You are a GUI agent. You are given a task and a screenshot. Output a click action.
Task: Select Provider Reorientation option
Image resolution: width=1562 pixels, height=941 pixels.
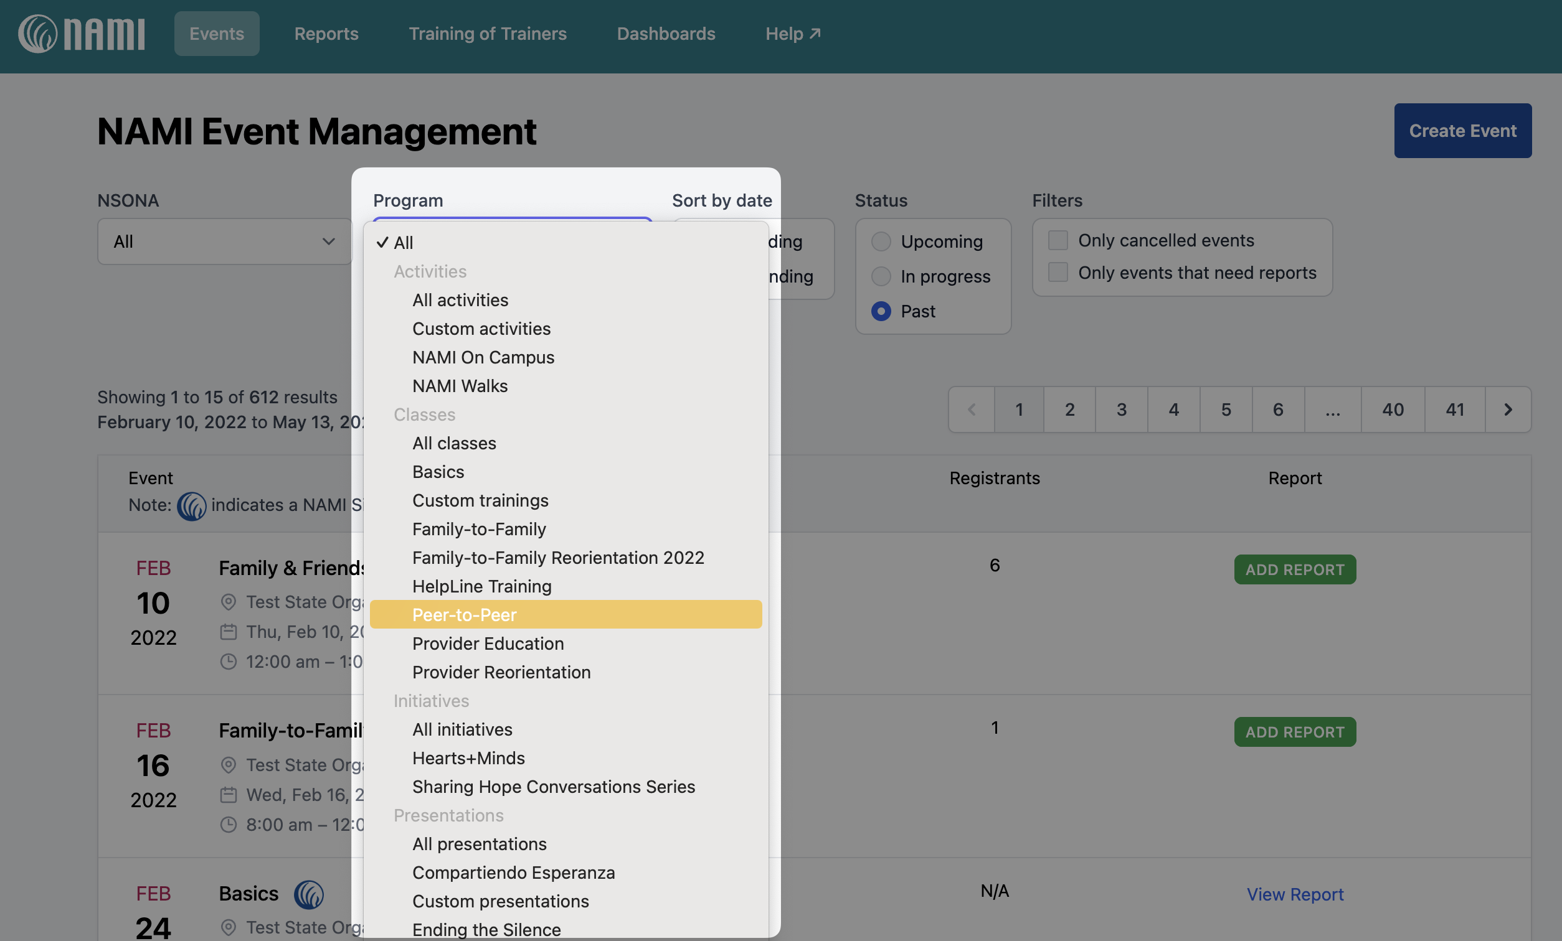[x=566, y=672]
